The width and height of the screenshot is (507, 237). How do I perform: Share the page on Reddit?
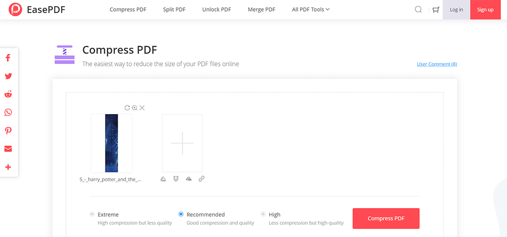click(8, 94)
